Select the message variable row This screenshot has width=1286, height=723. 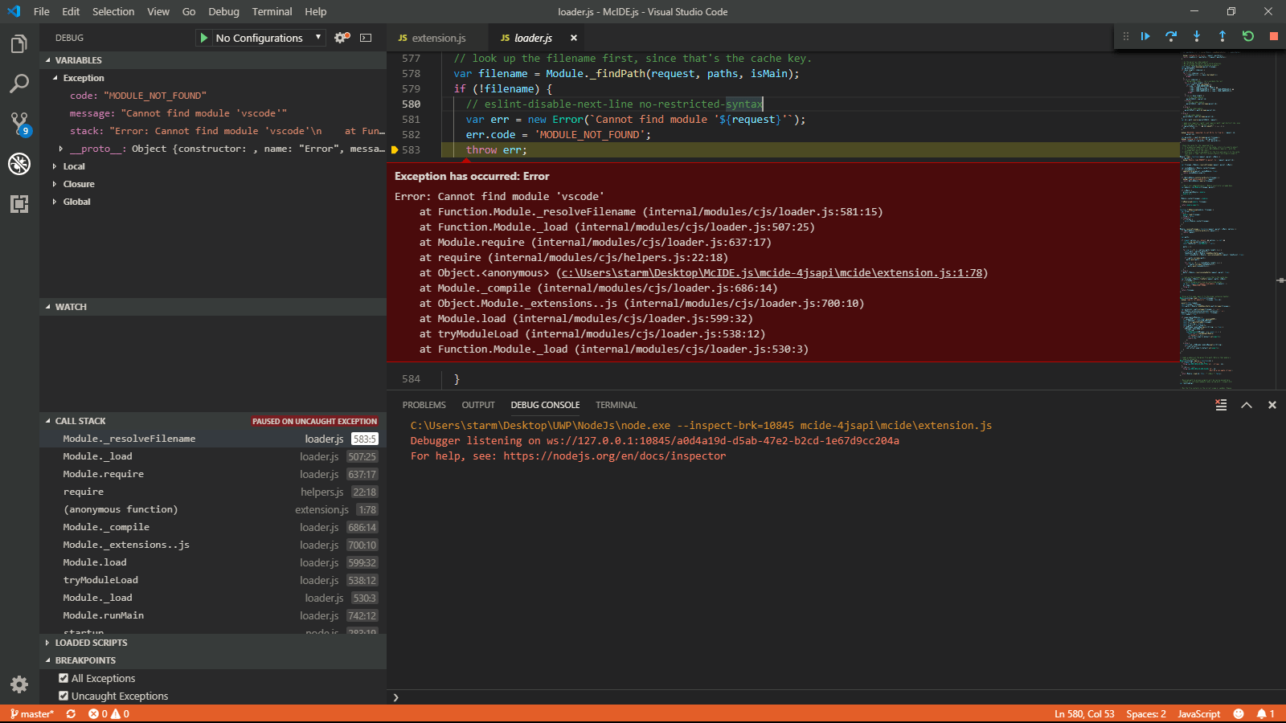tap(213, 113)
